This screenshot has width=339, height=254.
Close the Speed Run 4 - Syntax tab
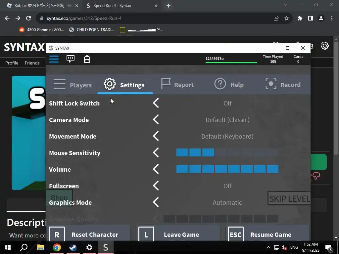156,6
